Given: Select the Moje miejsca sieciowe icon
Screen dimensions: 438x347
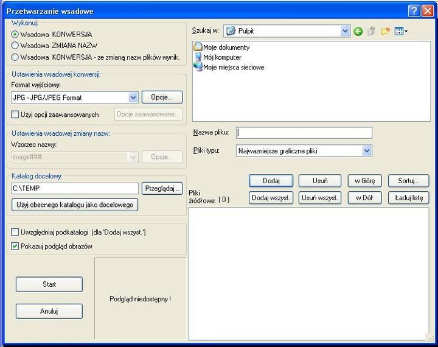Looking at the screenshot, I should (198, 67).
